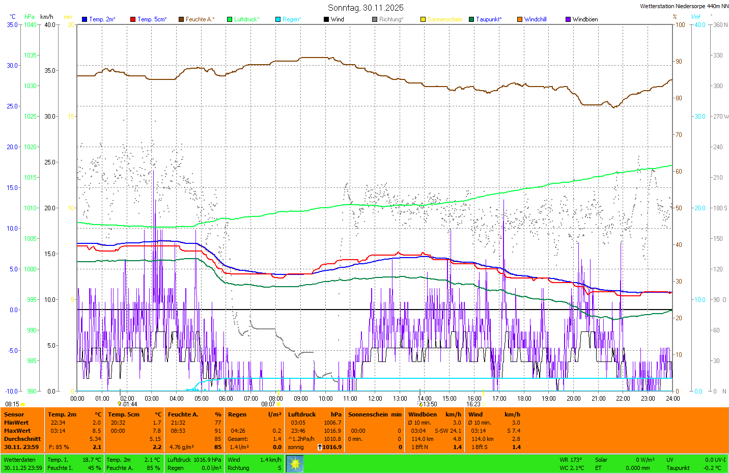Toggle the Regen series in the legend

click(291, 19)
